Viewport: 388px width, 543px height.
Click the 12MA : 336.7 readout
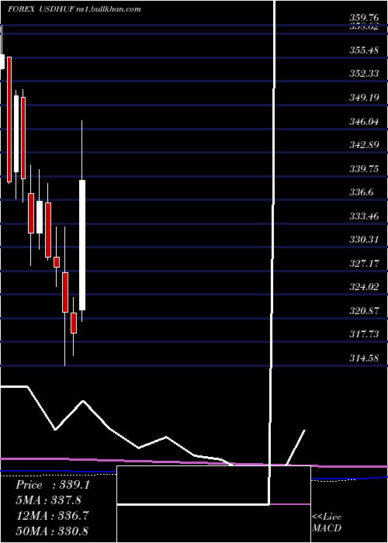pos(52,515)
